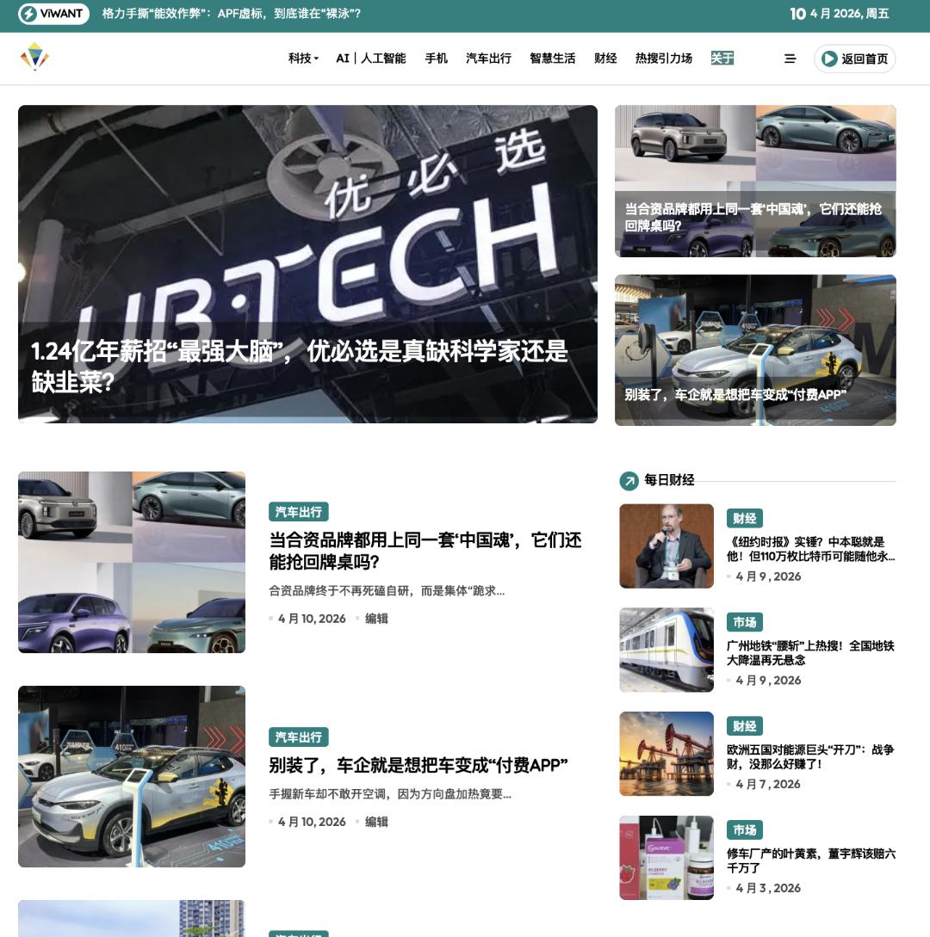
Task: Open the 广州地铁 metro train thumbnail
Action: pyautogui.click(x=666, y=650)
